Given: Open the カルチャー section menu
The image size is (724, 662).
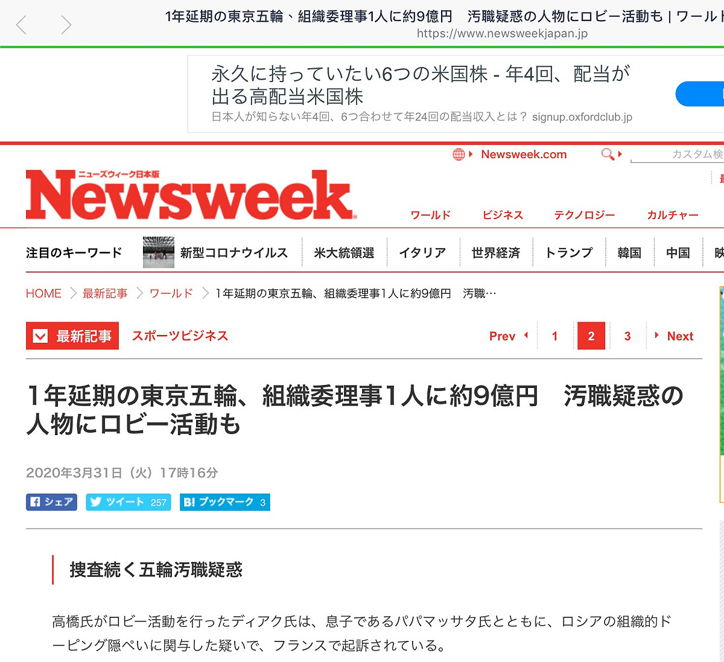Looking at the screenshot, I should tap(673, 215).
